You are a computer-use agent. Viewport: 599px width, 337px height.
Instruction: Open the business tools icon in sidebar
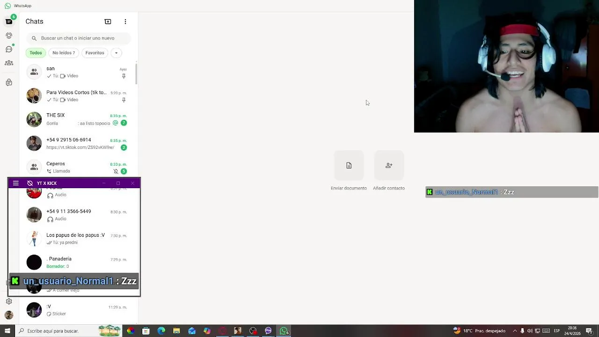(x=9, y=83)
